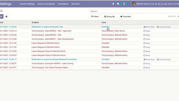Open the conversations chat icon

click(119, 4)
